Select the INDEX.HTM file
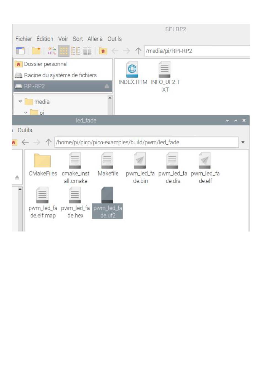The image size is (262, 392). tap(133, 73)
